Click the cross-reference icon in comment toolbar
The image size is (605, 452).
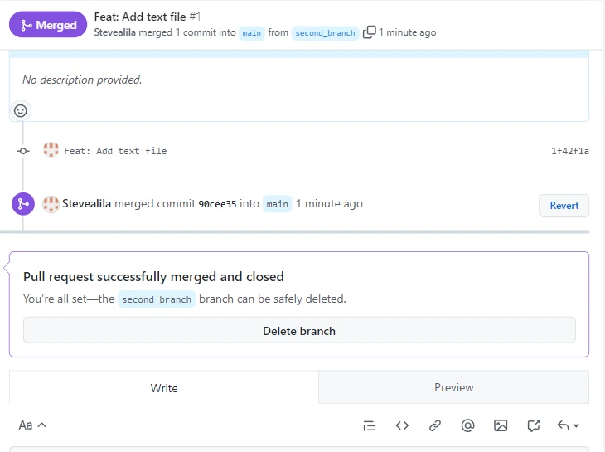pyautogui.click(x=534, y=425)
